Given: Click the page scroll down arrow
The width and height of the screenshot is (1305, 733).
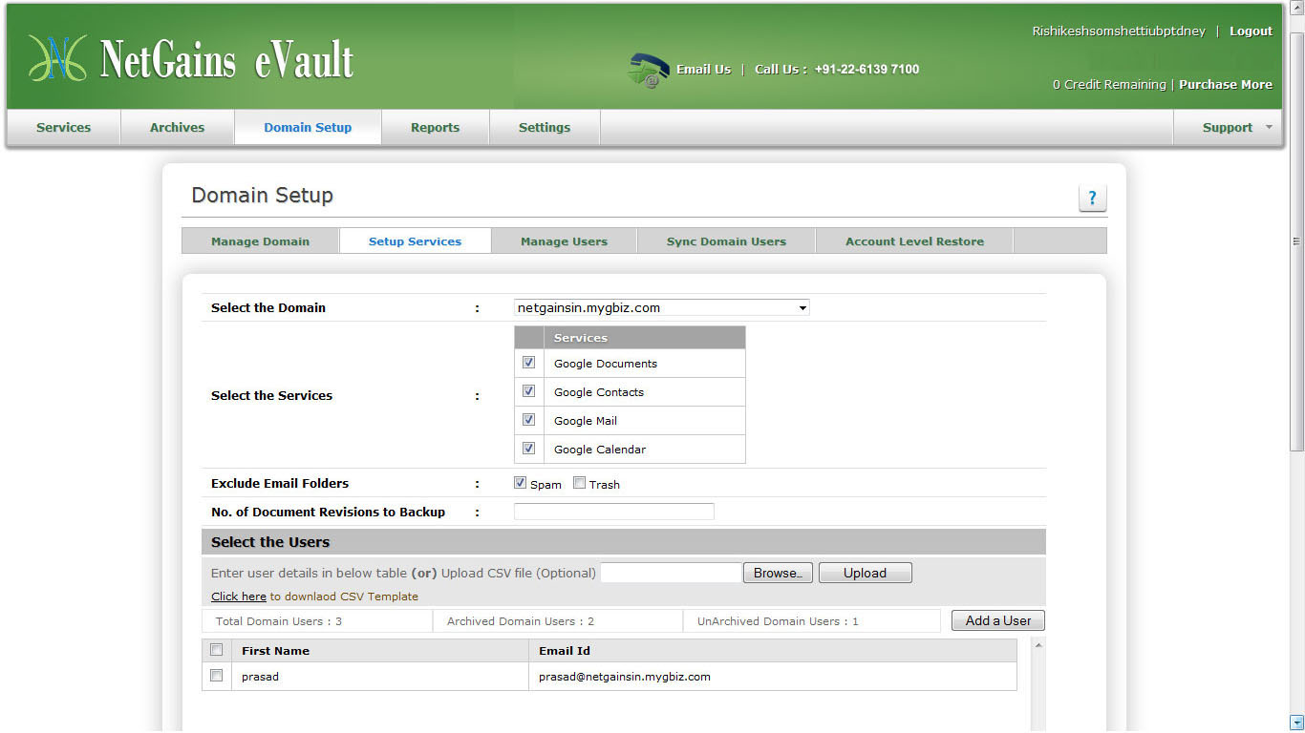Looking at the screenshot, I should [x=1296, y=722].
